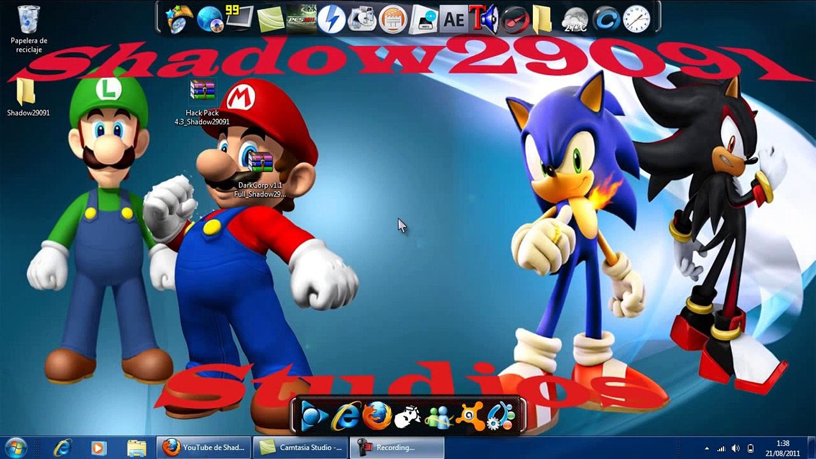Viewport: 816px width, 459px height.
Task: Click the weather widget showing 27°C
Action: [575, 21]
